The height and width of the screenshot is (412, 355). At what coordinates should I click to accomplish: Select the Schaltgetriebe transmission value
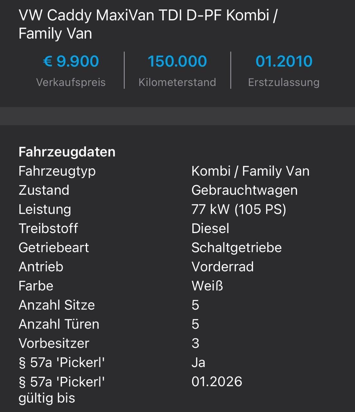click(236, 248)
